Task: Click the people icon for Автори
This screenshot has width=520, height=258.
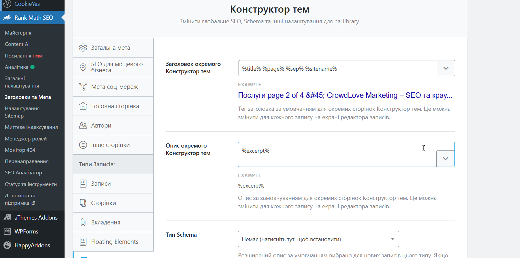Action: coord(83,125)
